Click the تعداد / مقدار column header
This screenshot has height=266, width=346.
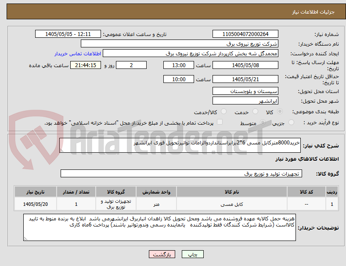point(76,192)
